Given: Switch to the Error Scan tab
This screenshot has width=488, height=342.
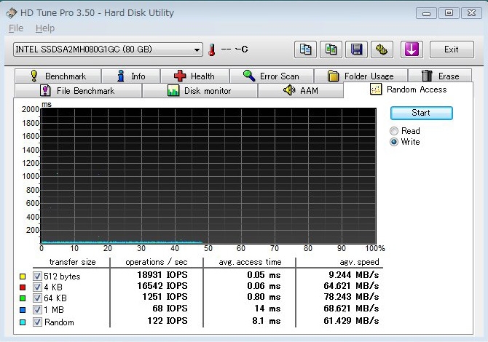Looking at the screenshot, I should click(x=271, y=76).
